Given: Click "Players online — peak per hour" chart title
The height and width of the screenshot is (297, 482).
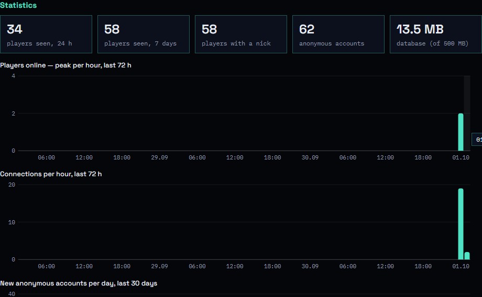Looking at the screenshot, I should pyautogui.click(x=65, y=65).
